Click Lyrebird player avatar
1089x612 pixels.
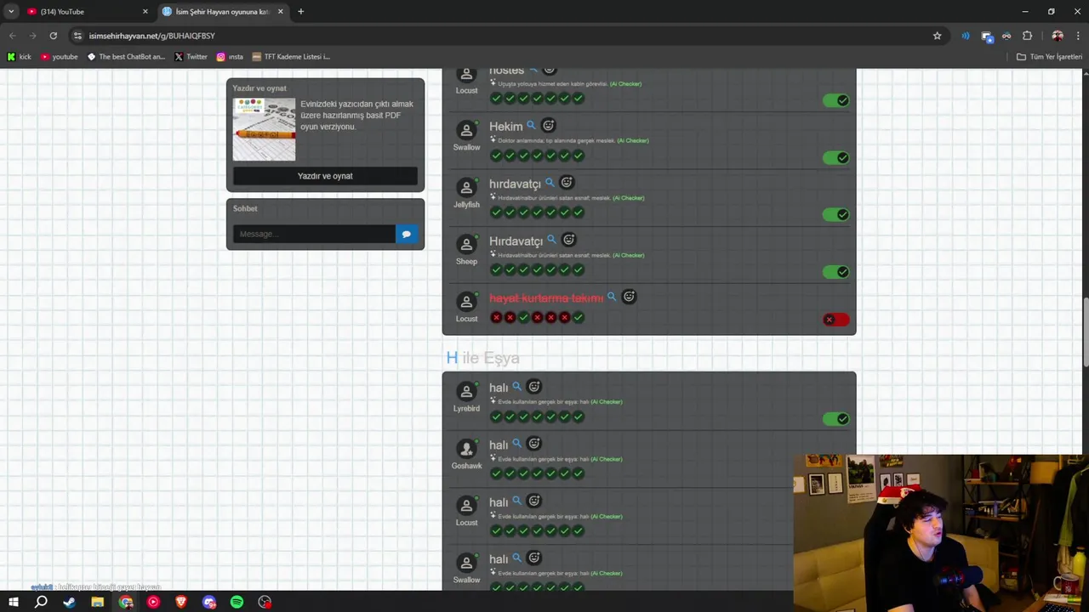coord(466,392)
